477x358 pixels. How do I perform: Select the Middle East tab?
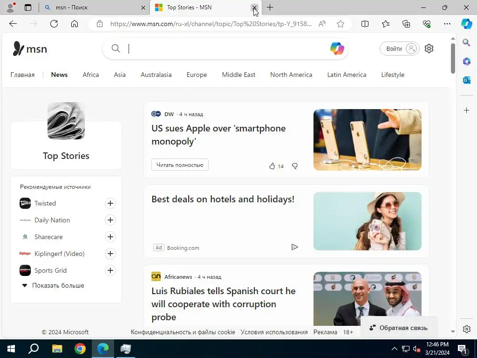[x=238, y=75]
